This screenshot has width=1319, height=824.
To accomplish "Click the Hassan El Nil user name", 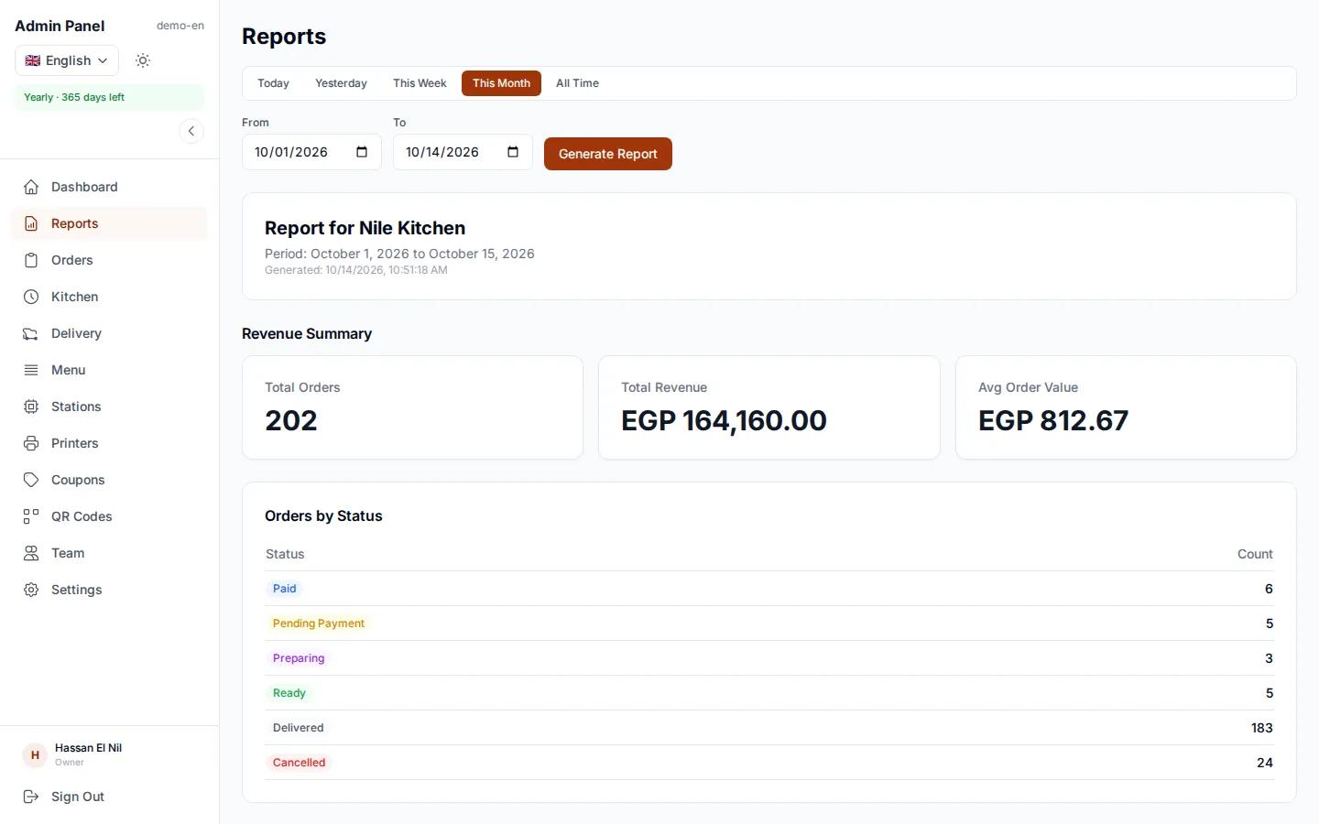I will 88,748.
